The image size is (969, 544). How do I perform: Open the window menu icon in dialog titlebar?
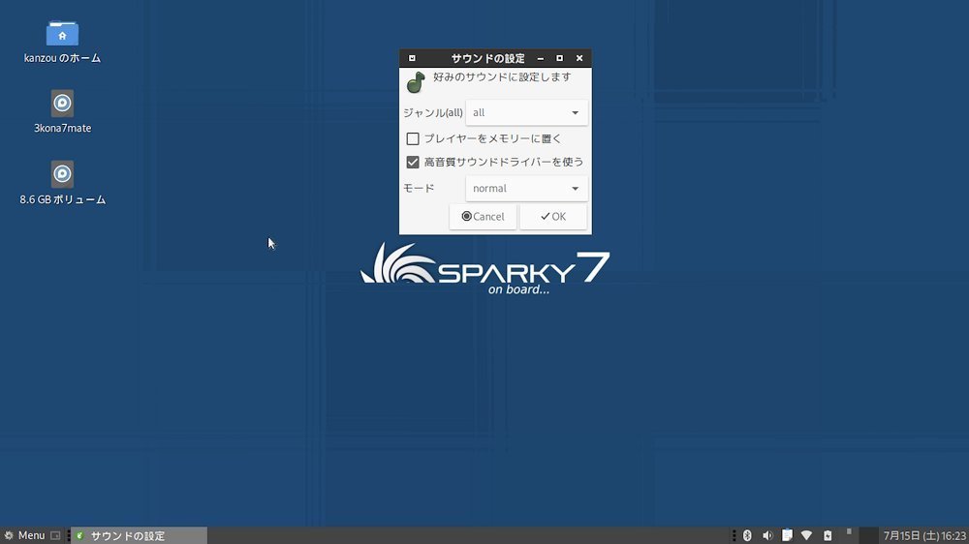pyautogui.click(x=412, y=58)
